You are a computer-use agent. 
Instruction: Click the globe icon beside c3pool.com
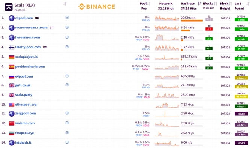pyautogui.click(x=12, y=18)
